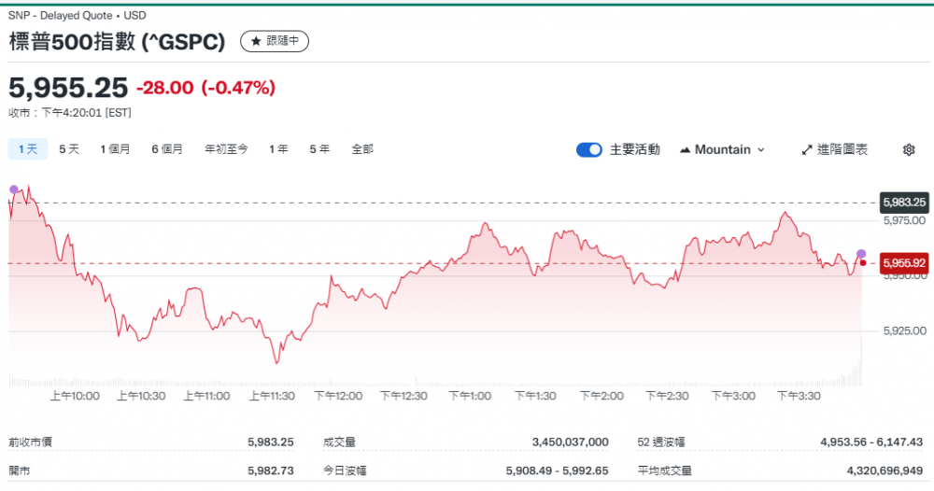Expand the Mountain chart style dropdown arrow
This screenshot has width=934, height=491.
pyautogui.click(x=760, y=149)
